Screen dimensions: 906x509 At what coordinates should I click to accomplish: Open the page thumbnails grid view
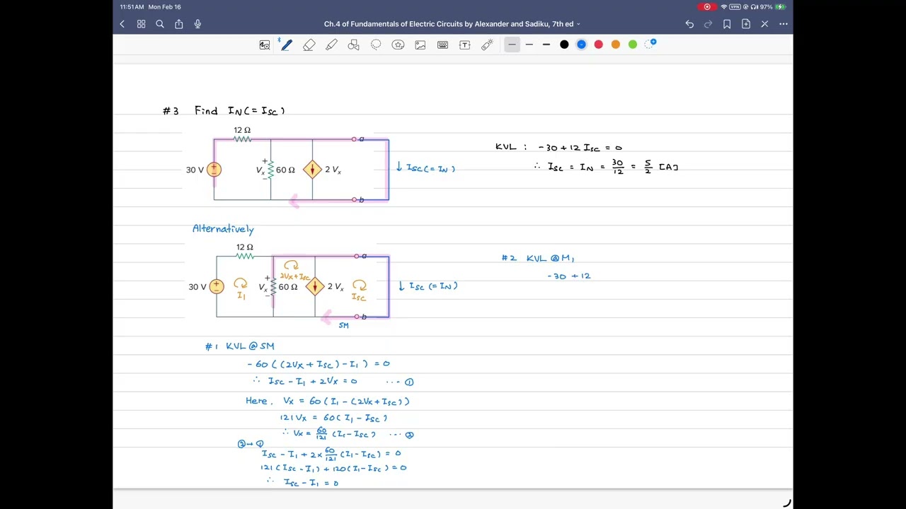coord(141,24)
